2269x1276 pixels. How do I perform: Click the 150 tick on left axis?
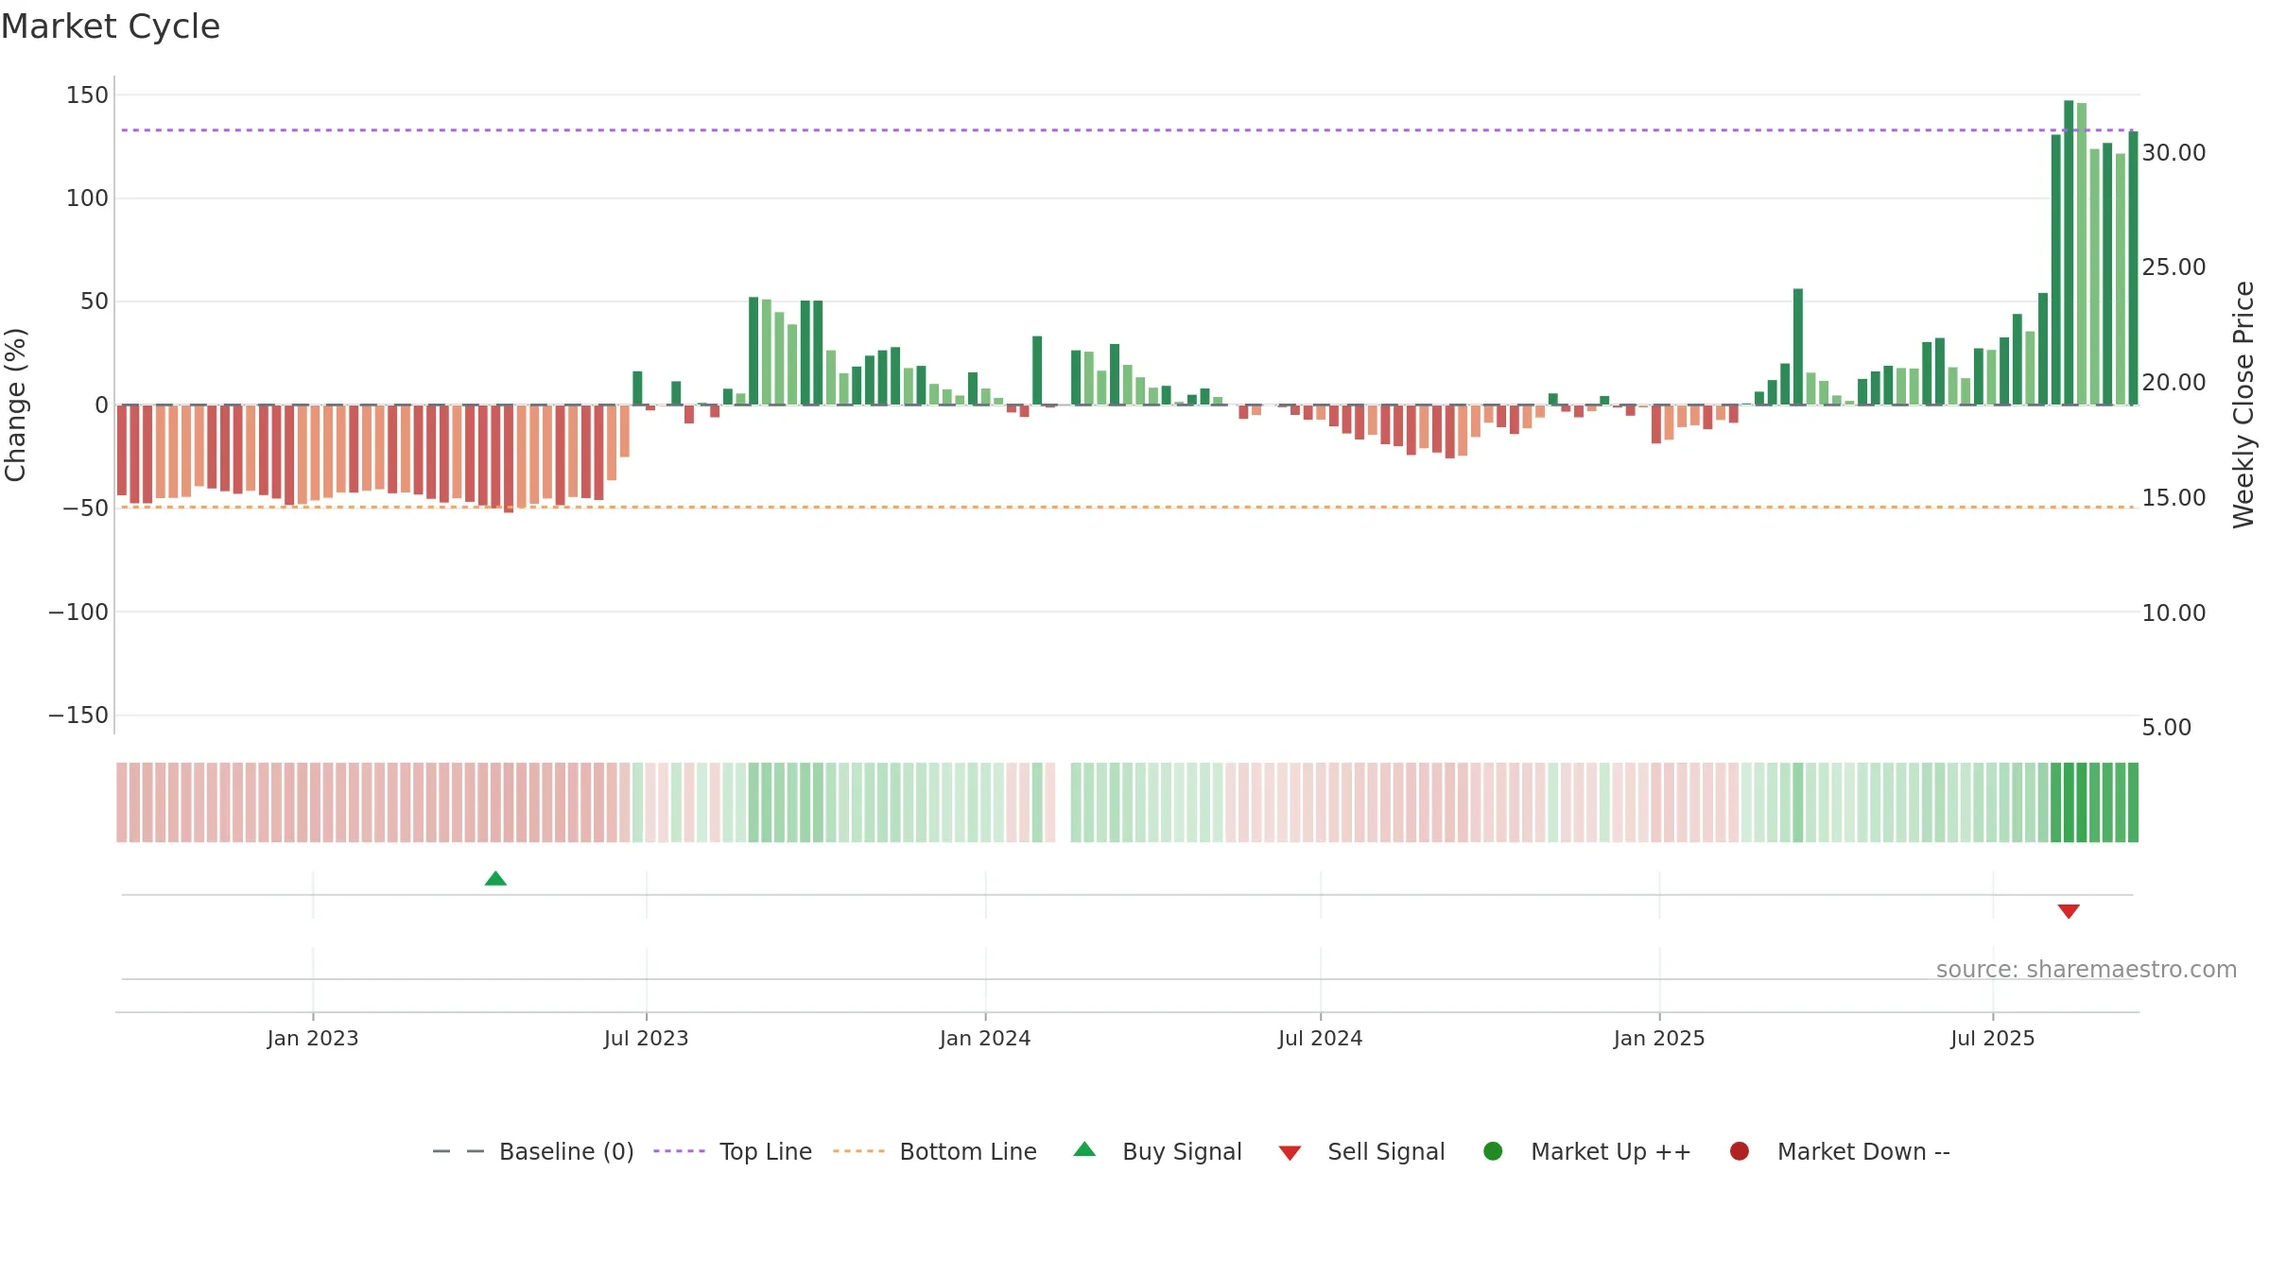point(87,95)
